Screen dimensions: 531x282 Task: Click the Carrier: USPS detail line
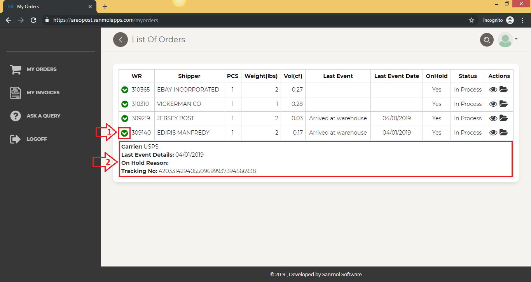click(140, 147)
